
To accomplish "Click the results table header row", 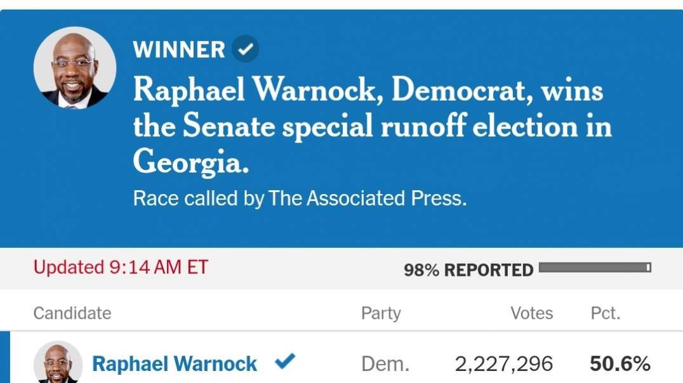I will (x=341, y=313).
